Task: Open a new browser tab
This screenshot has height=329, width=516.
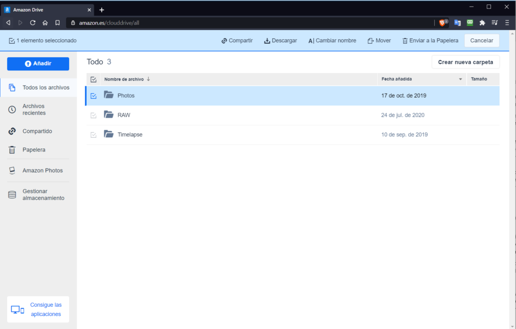Action: (x=102, y=10)
